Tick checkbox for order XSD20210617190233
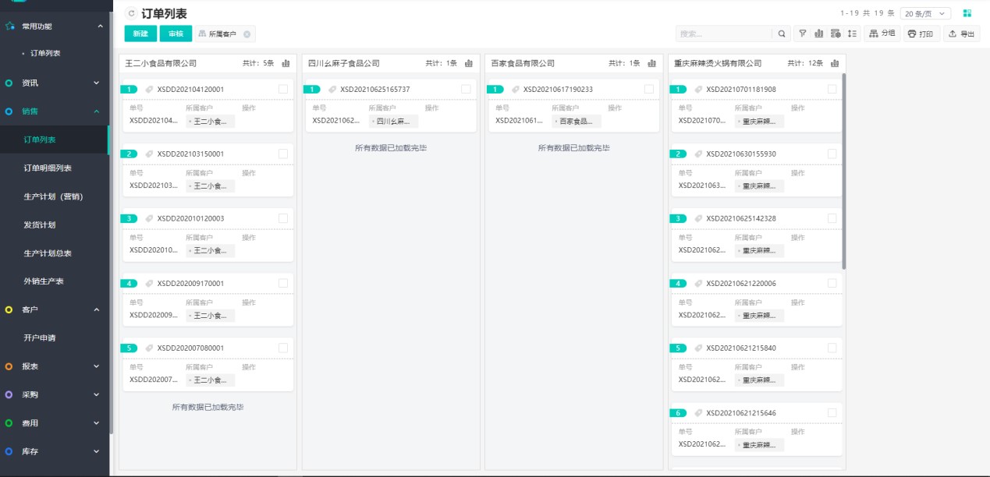990x477 pixels. tap(649, 89)
